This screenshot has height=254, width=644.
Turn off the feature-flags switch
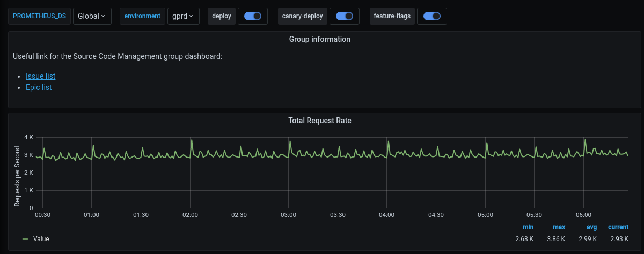pyautogui.click(x=431, y=16)
